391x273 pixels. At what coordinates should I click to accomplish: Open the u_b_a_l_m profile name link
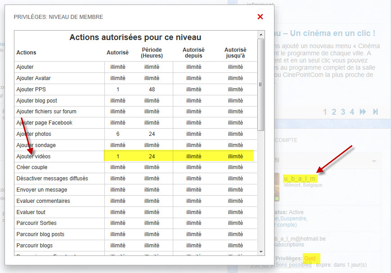[300, 179]
